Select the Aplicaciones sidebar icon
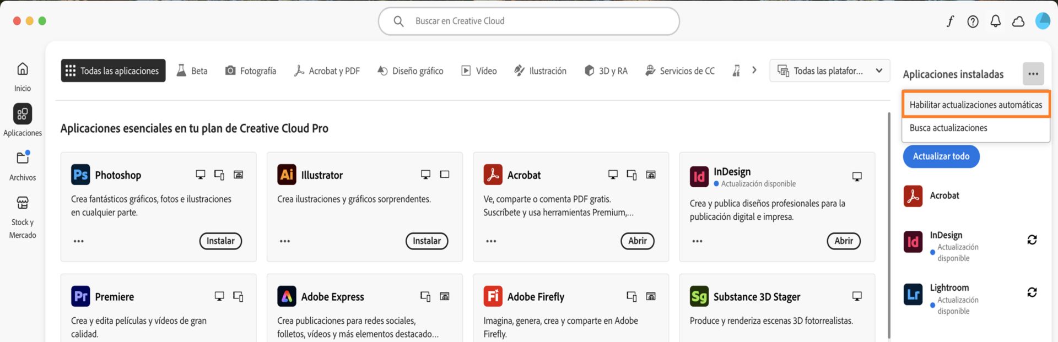The width and height of the screenshot is (1058, 342). pyautogui.click(x=23, y=114)
